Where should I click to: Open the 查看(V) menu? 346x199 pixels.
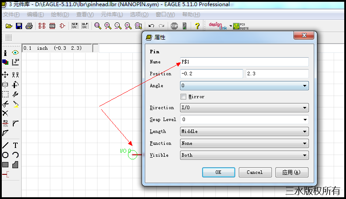pos(85,15)
